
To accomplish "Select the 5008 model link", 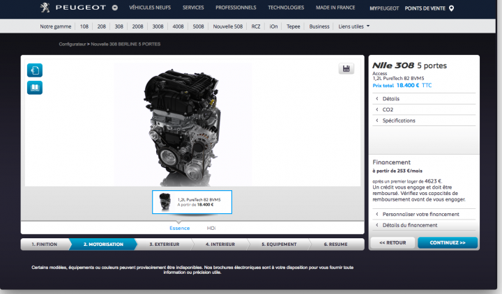I will click(198, 26).
